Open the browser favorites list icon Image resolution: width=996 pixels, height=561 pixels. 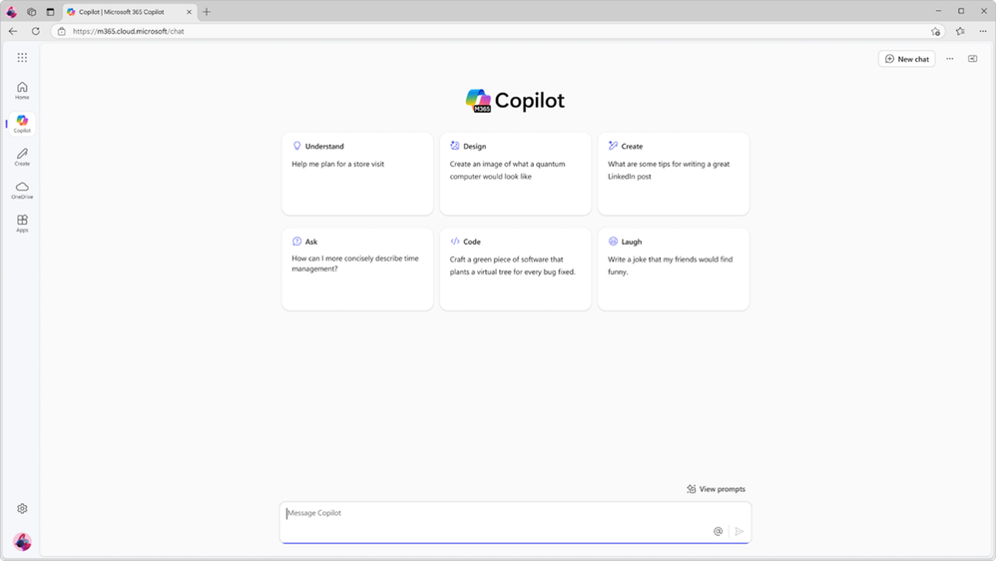[x=960, y=31]
